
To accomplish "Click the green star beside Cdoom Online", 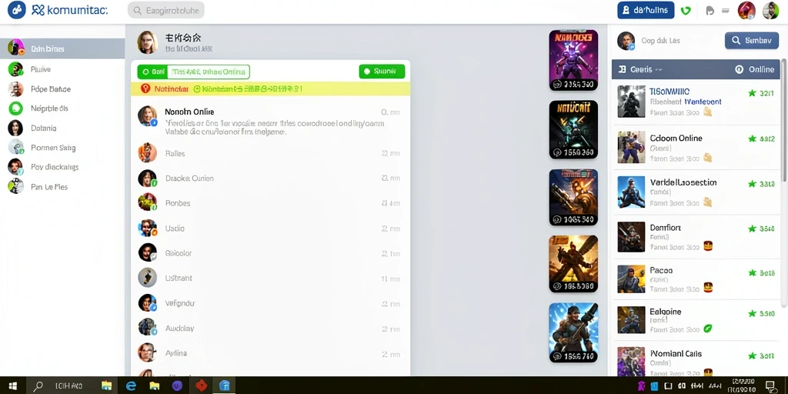I will (x=752, y=139).
